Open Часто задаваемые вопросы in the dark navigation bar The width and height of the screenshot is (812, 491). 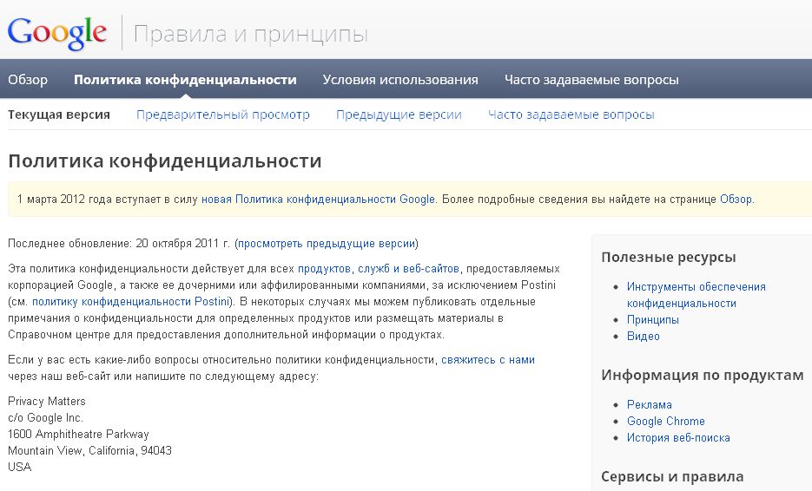[x=591, y=80]
